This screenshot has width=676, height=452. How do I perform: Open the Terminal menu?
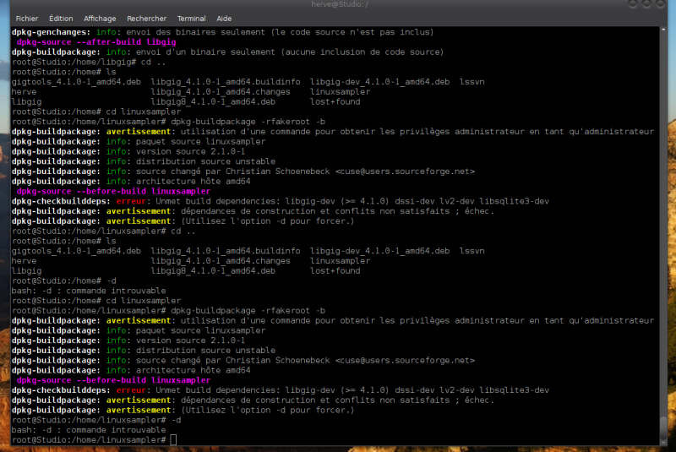(x=191, y=18)
